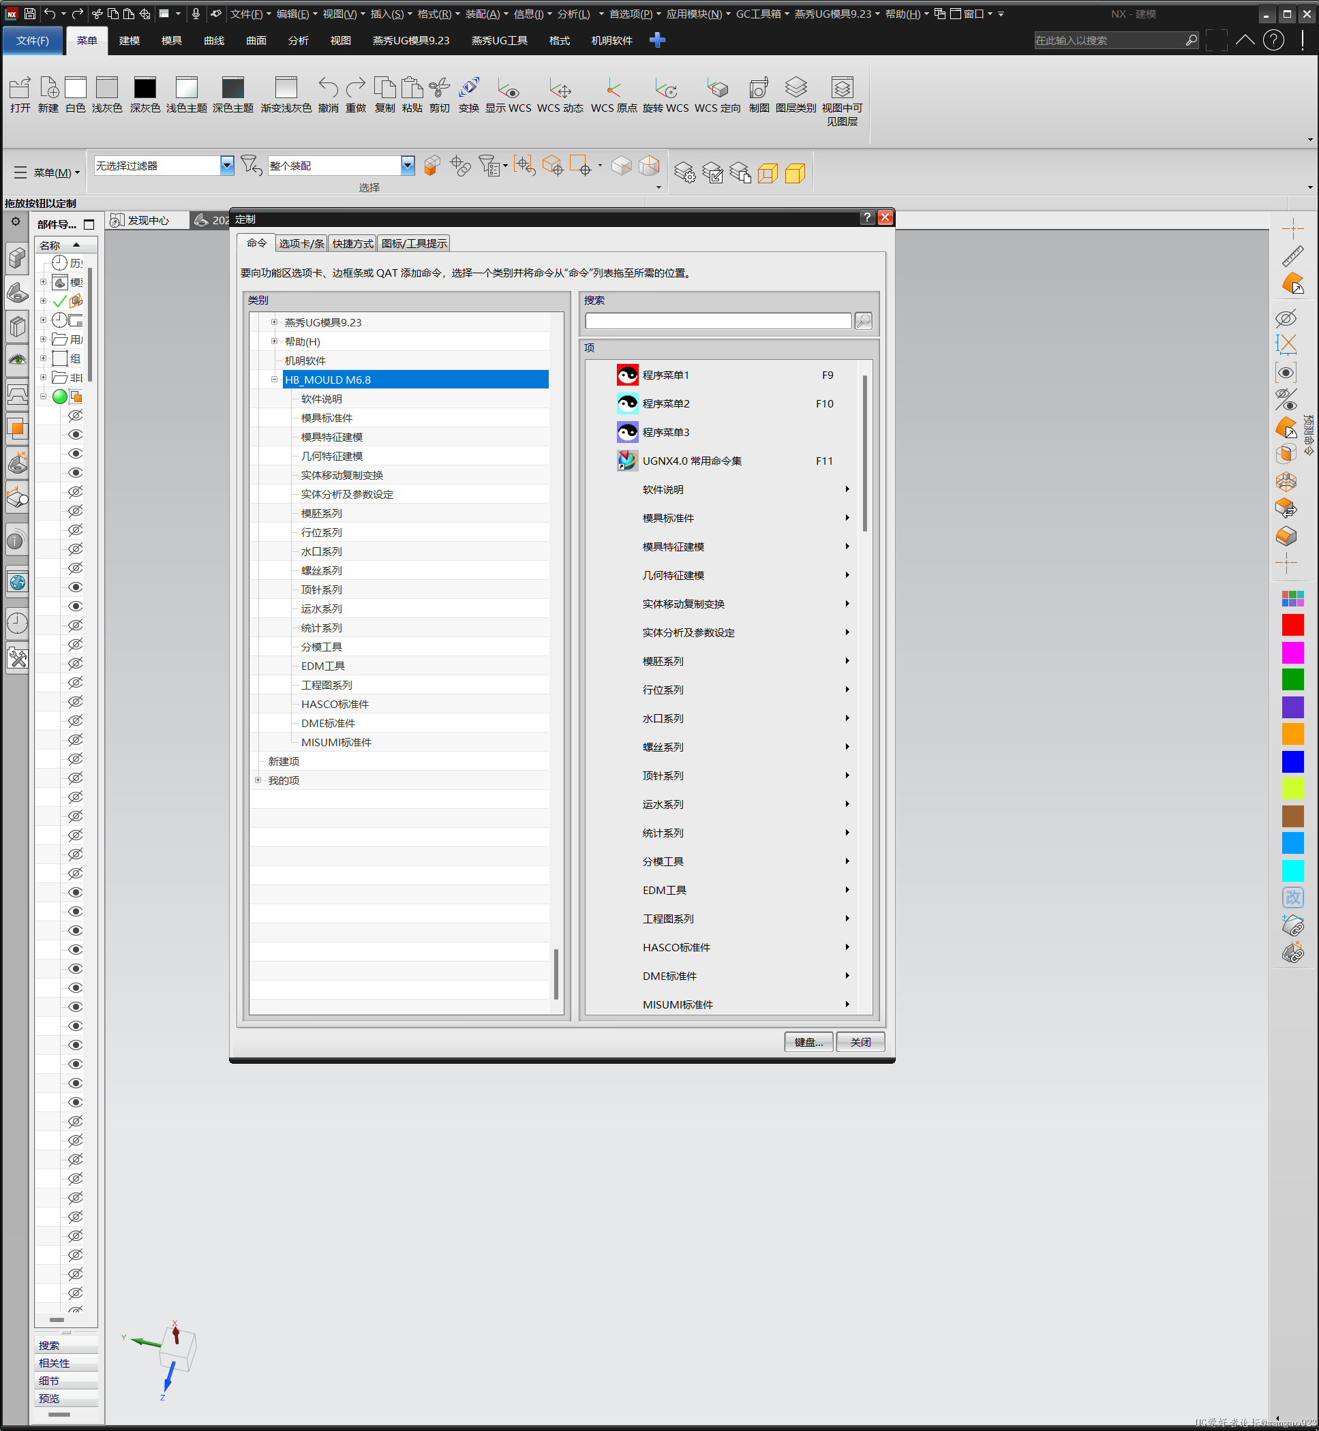The width and height of the screenshot is (1319, 1431).
Task: Pick the blue color swatch
Action: 1292,761
